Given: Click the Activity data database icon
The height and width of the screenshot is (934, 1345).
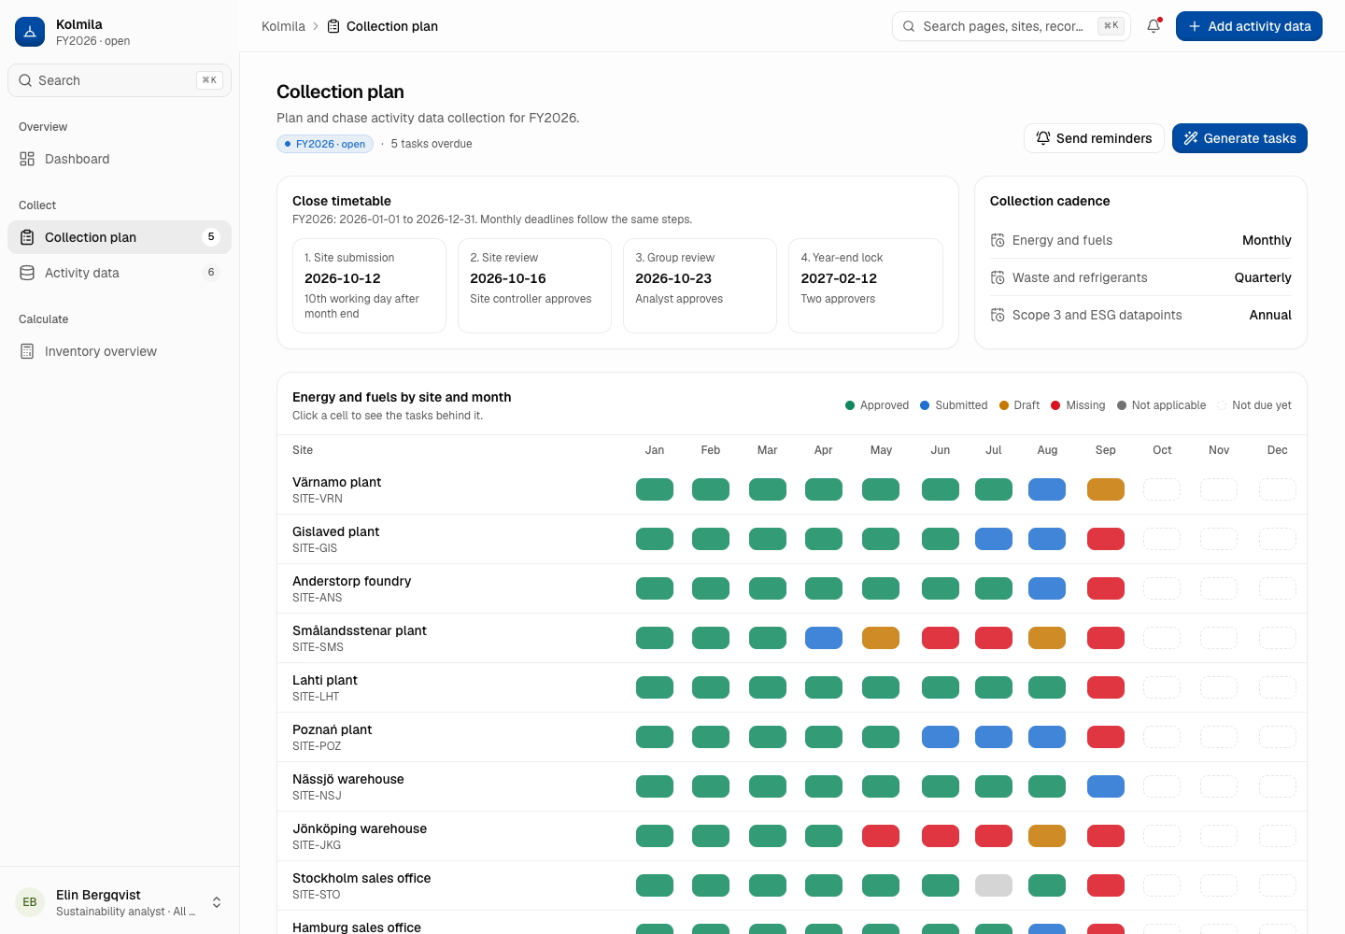Looking at the screenshot, I should click(27, 273).
